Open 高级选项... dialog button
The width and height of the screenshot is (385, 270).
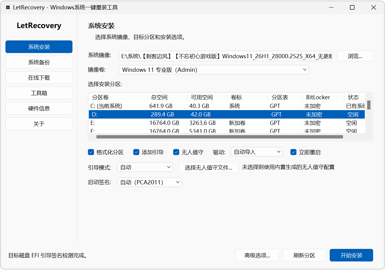257,255
